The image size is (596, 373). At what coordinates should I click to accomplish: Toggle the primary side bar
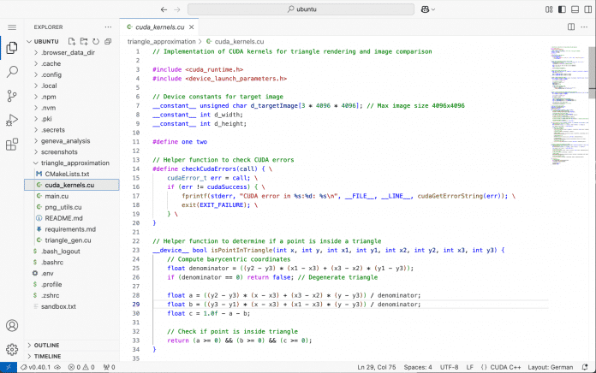click(562, 9)
